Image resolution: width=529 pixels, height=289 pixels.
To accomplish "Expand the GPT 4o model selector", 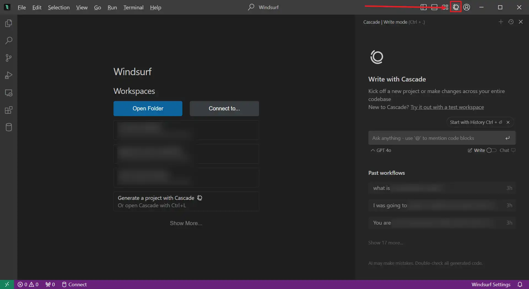I will point(381,150).
